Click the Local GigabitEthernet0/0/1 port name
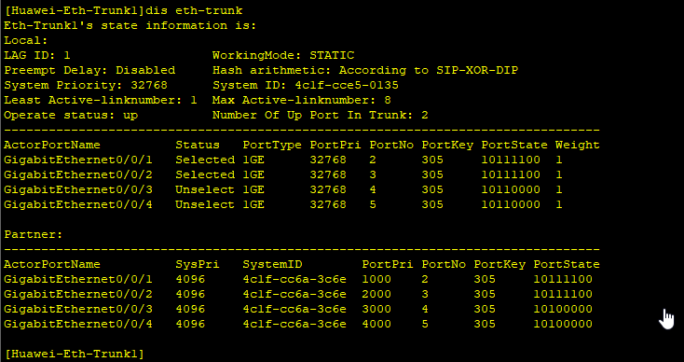 (x=78, y=160)
